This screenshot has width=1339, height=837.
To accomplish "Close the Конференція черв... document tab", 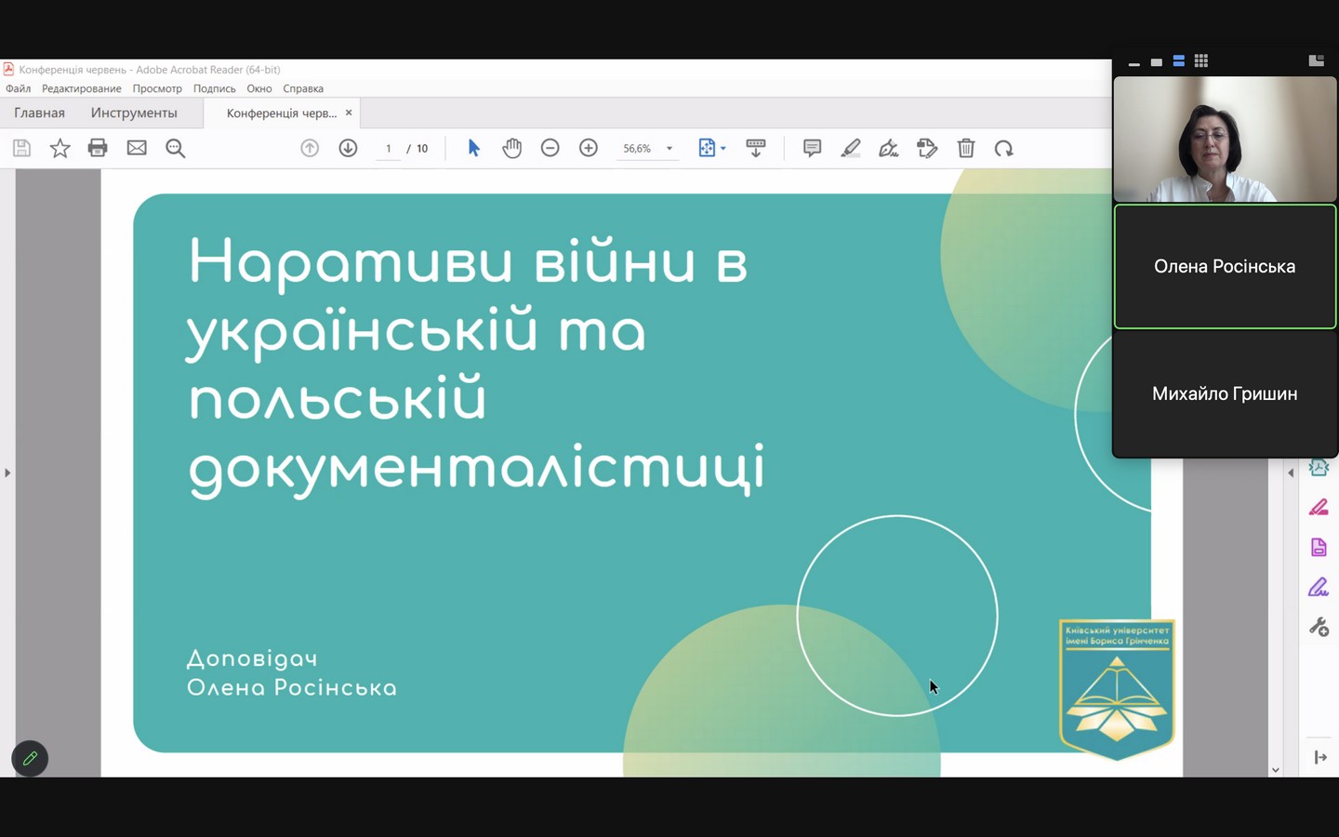I will click(x=349, y=113).
